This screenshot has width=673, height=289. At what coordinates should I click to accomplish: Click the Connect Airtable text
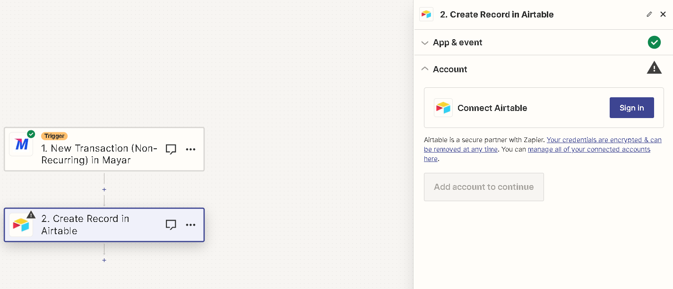(492, 108)
